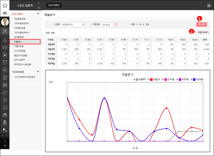
Task: Open the T document icon
Action: [x=5, y=108]
